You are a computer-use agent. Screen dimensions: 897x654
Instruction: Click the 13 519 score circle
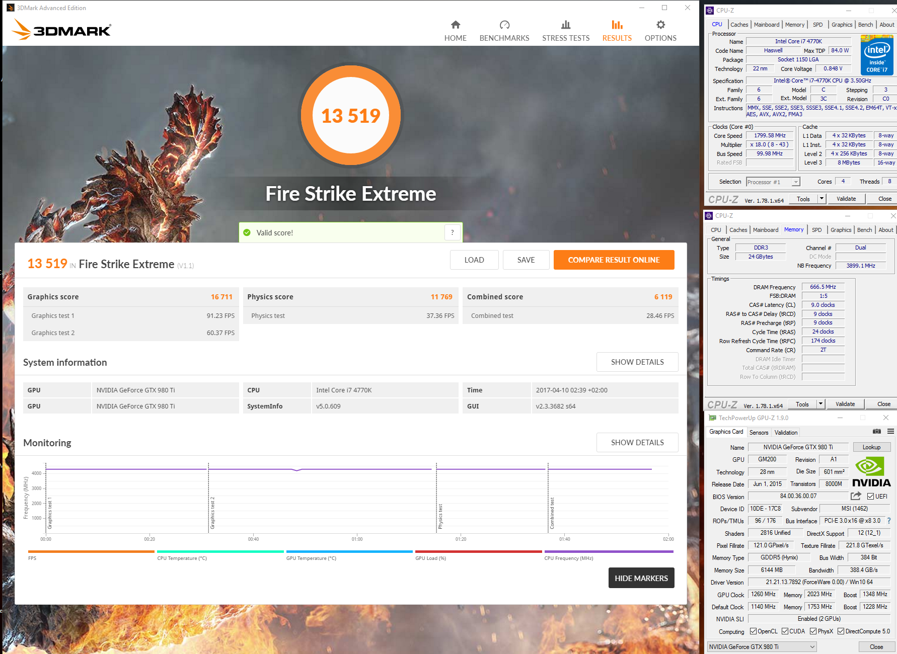coord(351,115)
